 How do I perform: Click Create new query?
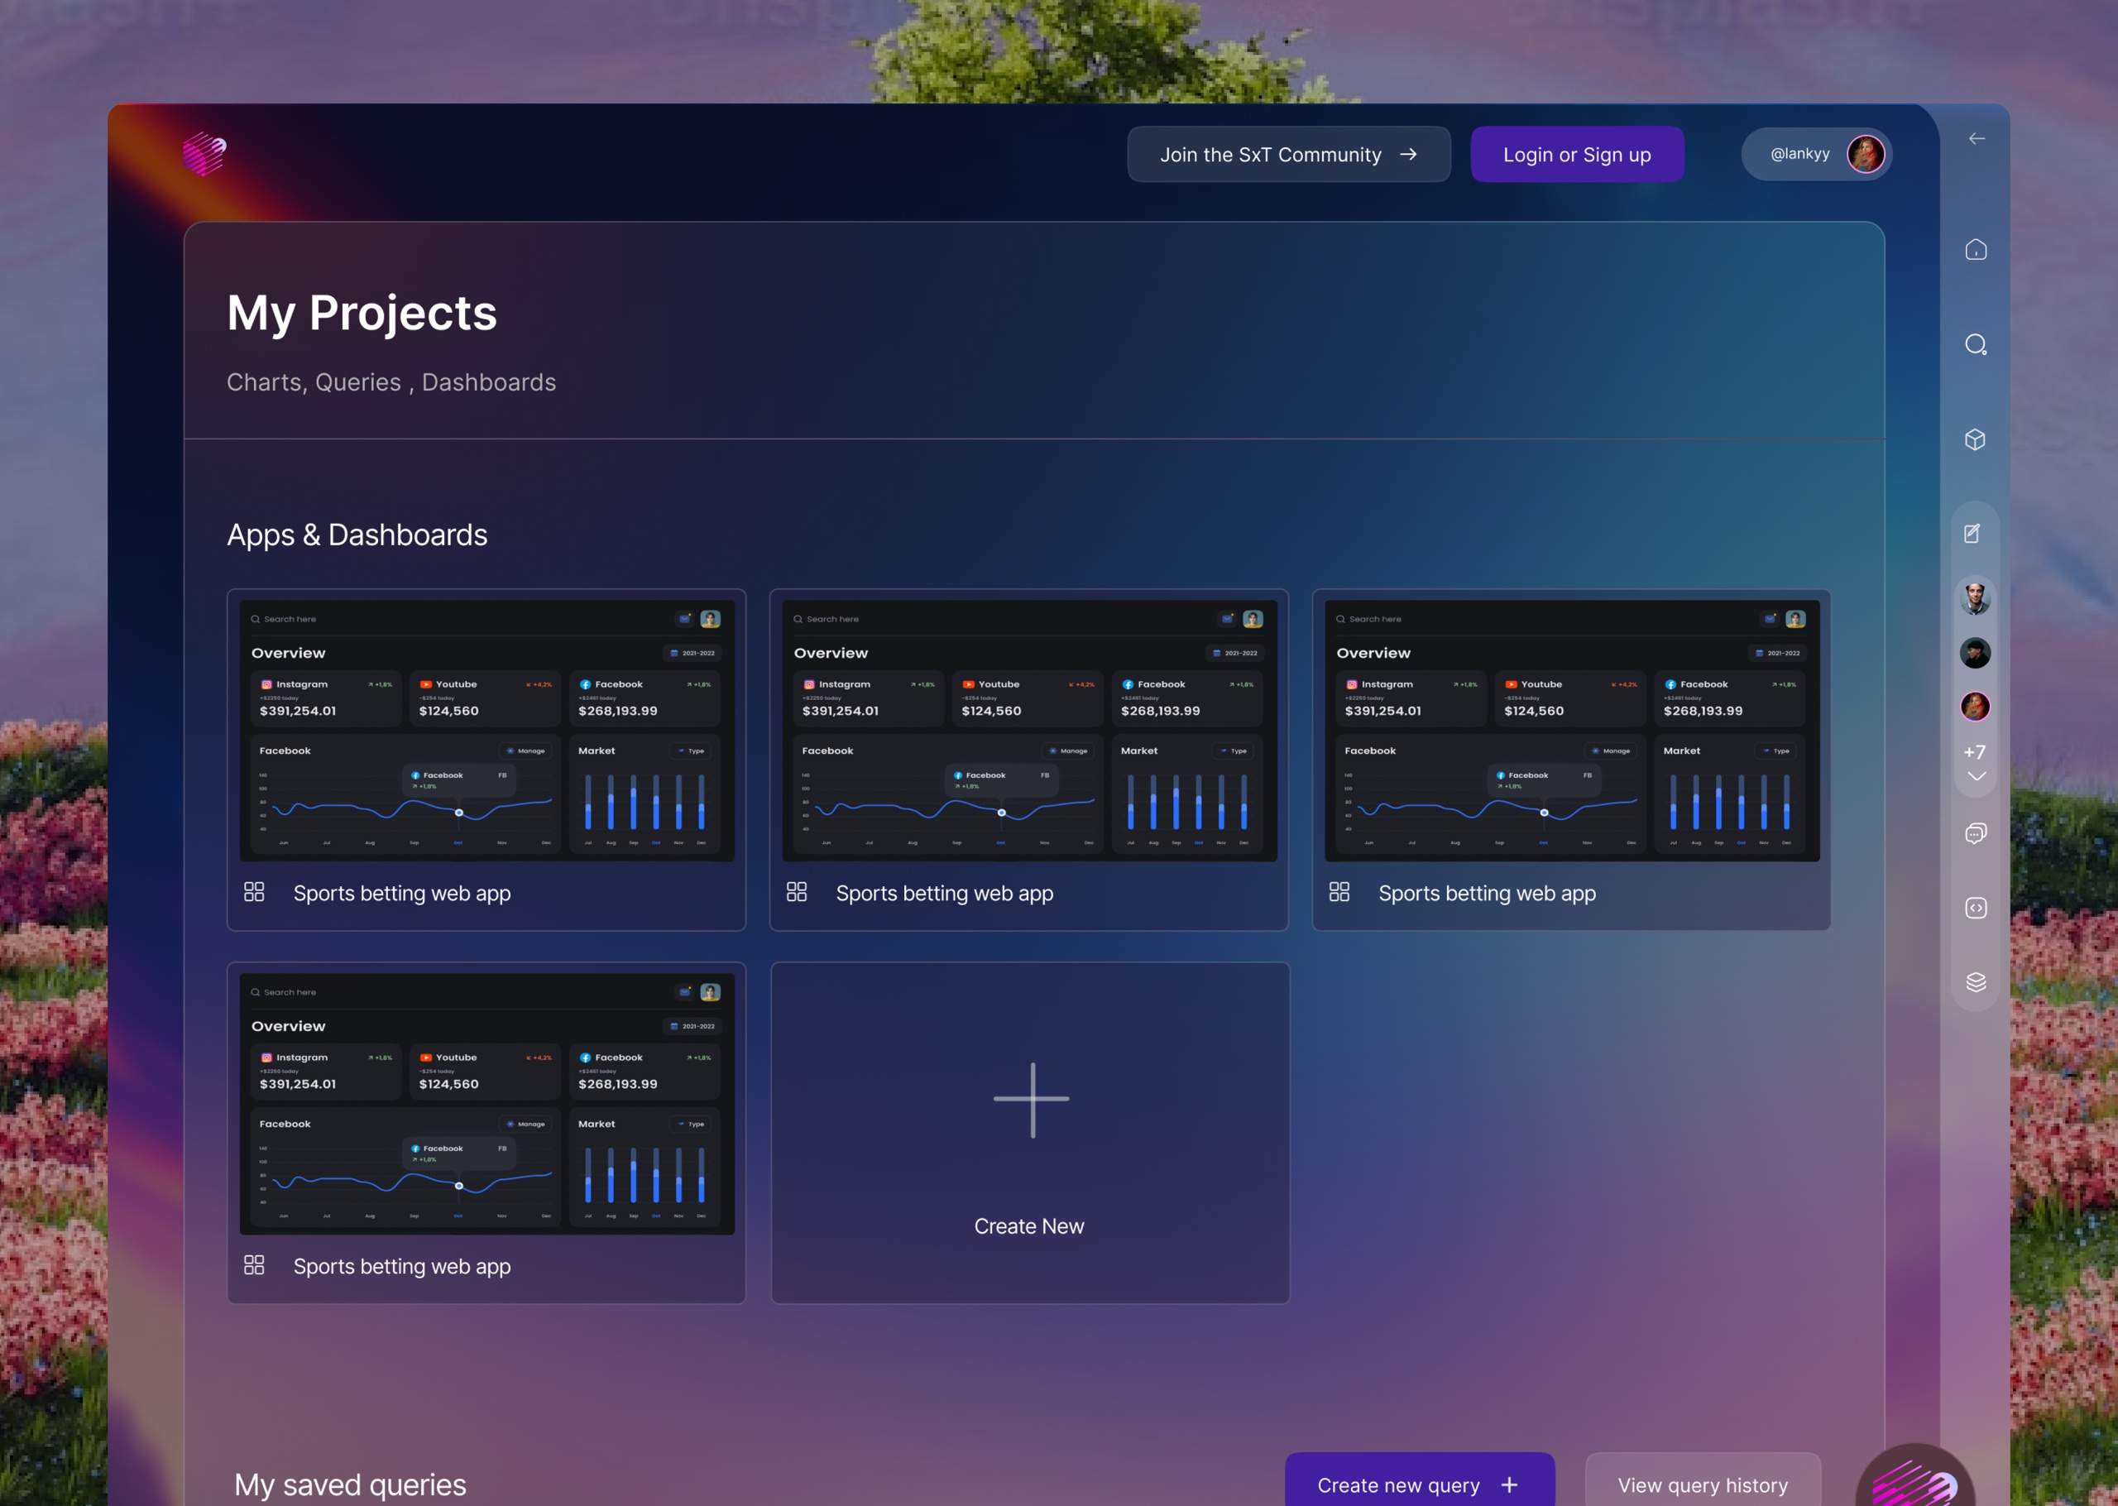(1417, 1484)
